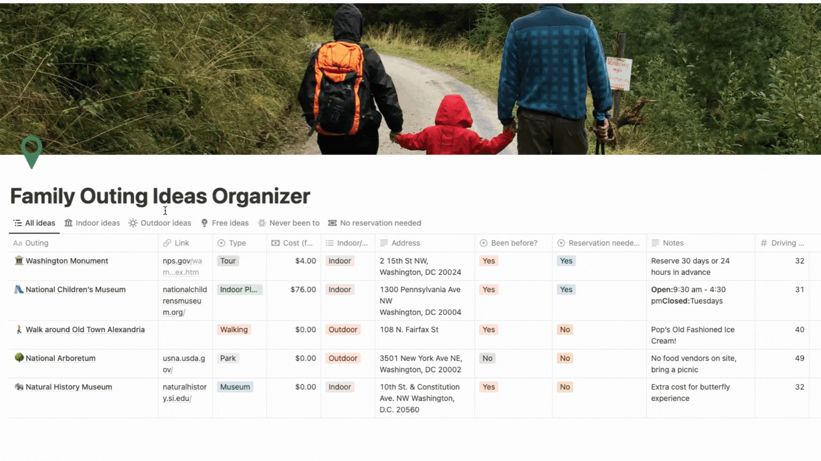Click the table/grid view icon next to 'All ideas'
This screenshot has width=821, height=461.
point(18,223)
